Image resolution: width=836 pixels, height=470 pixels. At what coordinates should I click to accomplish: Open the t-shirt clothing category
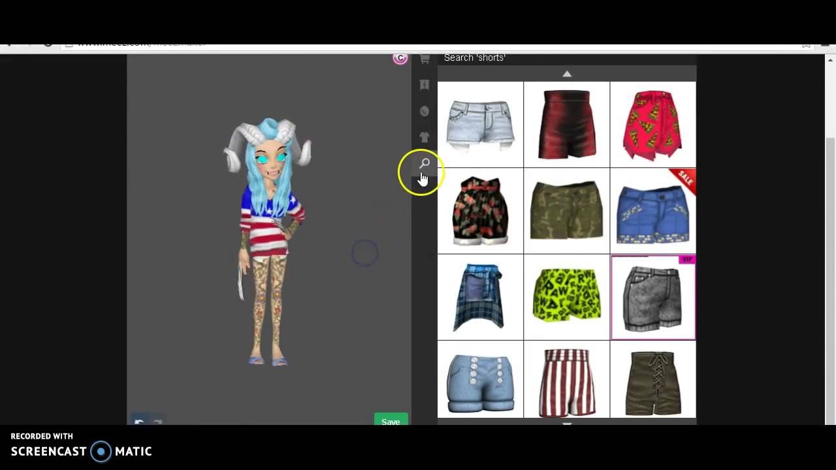[425, 137]
